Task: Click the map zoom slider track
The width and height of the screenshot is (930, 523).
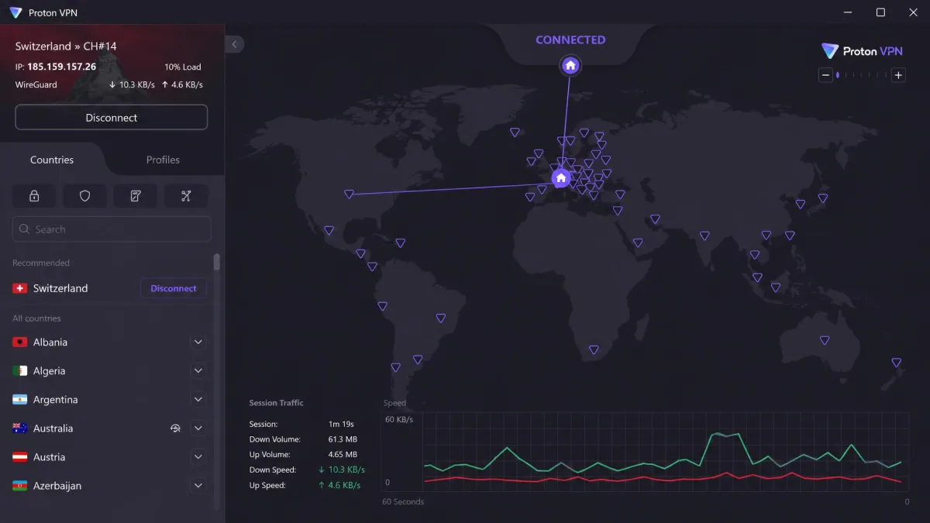Action: (x=862, y=75)
